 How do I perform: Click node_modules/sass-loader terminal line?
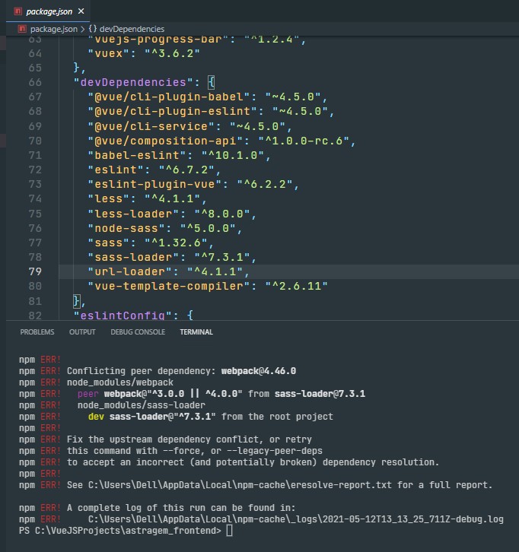(x=142, y=405)
